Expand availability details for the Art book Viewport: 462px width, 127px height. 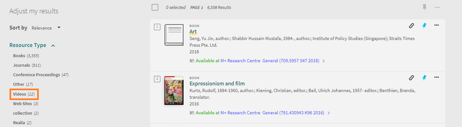pyautogui.click(x=324, y=61)
